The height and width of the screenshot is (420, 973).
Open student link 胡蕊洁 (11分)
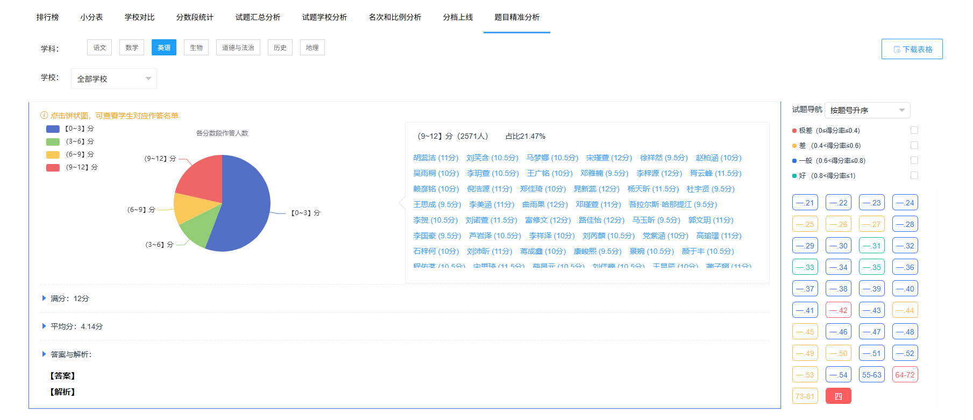pyautogui.click(x=436, y=158)
